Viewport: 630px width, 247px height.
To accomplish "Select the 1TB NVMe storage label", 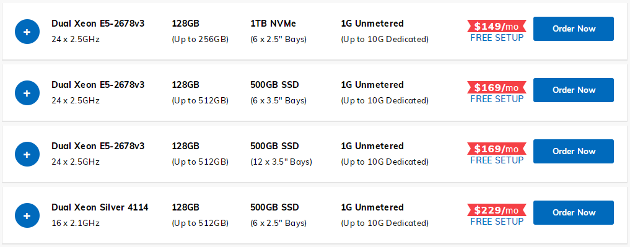I will 273,24.
